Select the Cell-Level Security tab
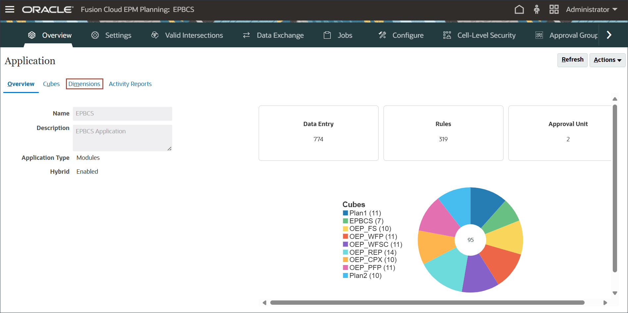This screenshot has height=313, width=628. tap(480, 35)
